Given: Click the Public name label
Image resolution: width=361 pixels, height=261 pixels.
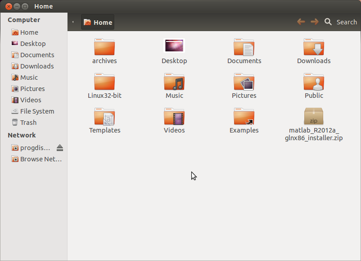Looking at the screenshot, I should click(314, 96).
